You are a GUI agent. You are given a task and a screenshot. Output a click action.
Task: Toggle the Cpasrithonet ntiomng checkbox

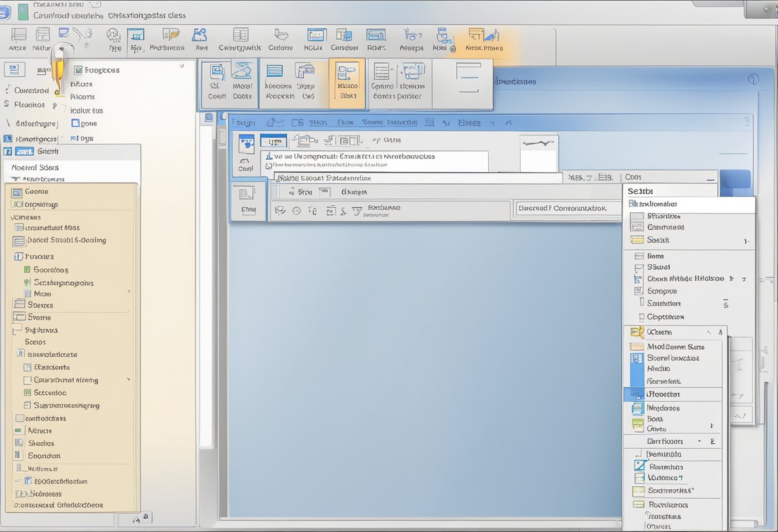[x=27, y=380]
